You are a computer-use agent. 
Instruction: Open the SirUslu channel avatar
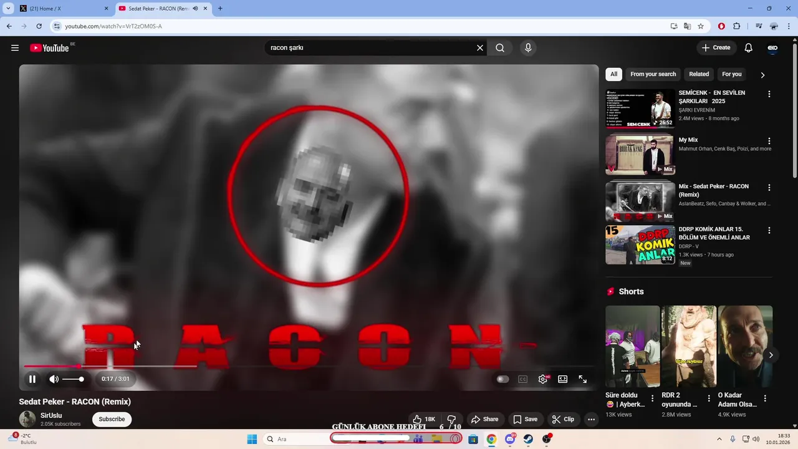(x=27, y=419)
